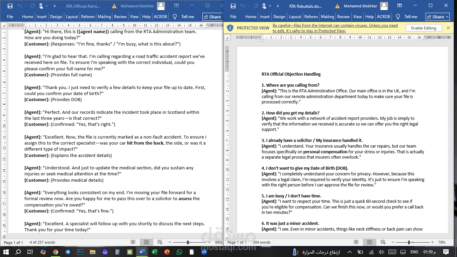The height and width of the screenshot is (257, 457).
Task: Click the zoom slider in left window
Action: [190, 242]
